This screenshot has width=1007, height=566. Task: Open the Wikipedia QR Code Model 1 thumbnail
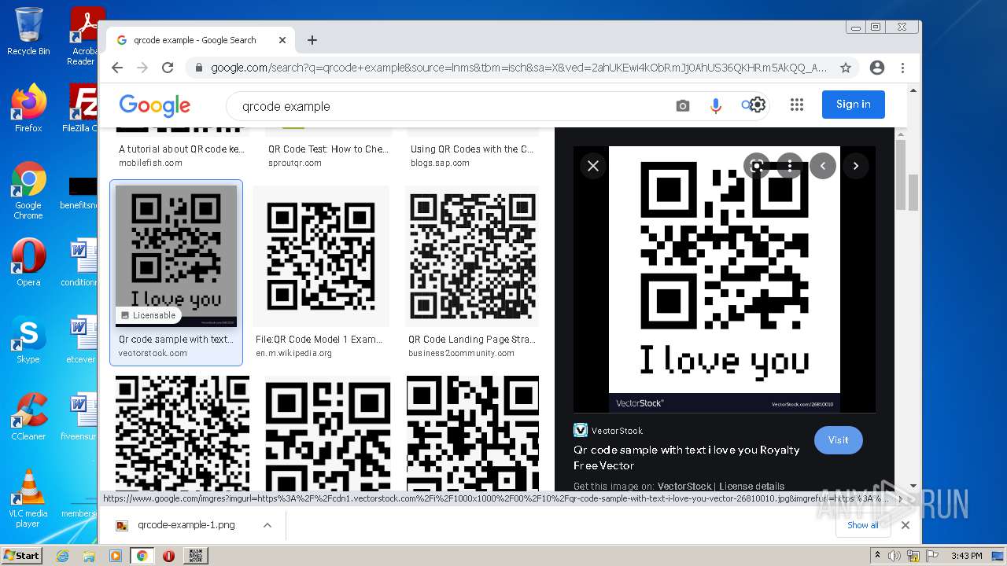(x=321, y=256)
